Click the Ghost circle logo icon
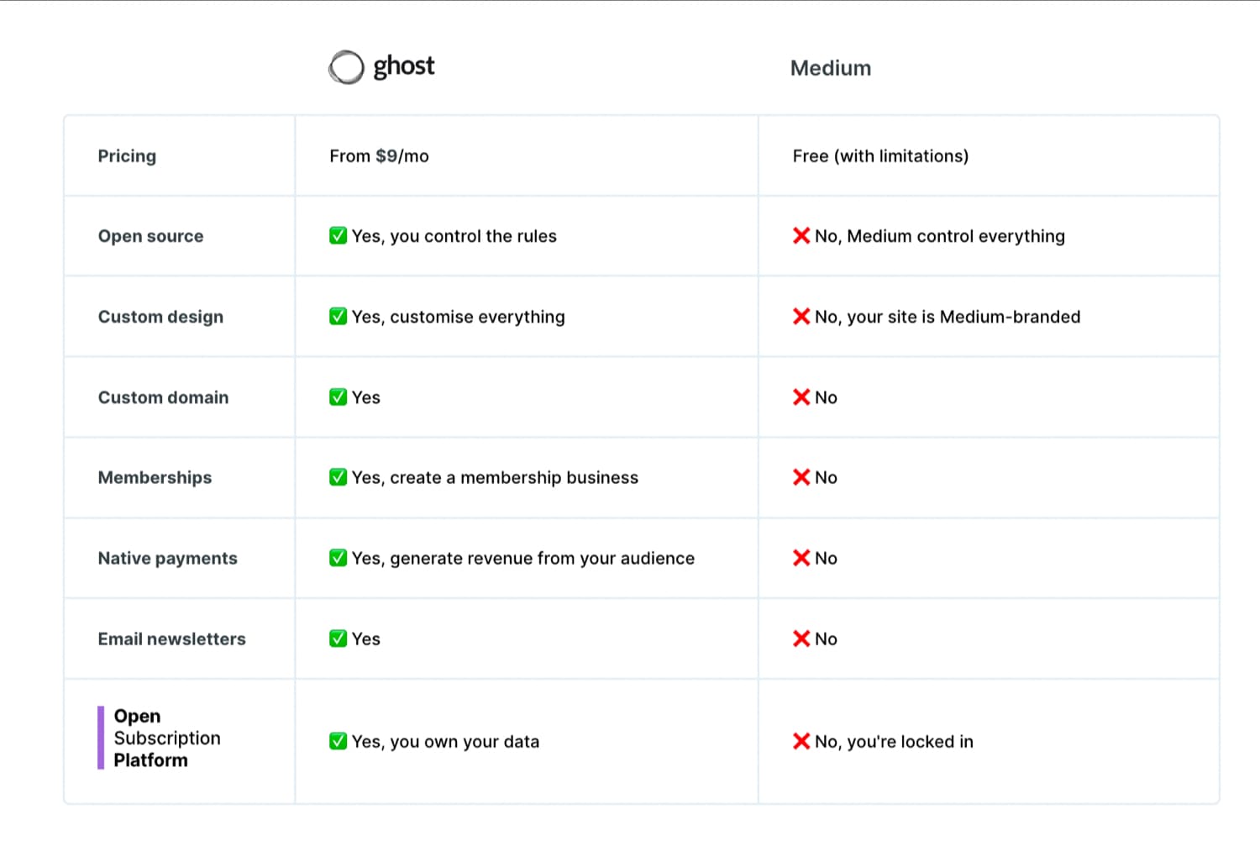The image size is (1260, 841). tap(346, 68)
